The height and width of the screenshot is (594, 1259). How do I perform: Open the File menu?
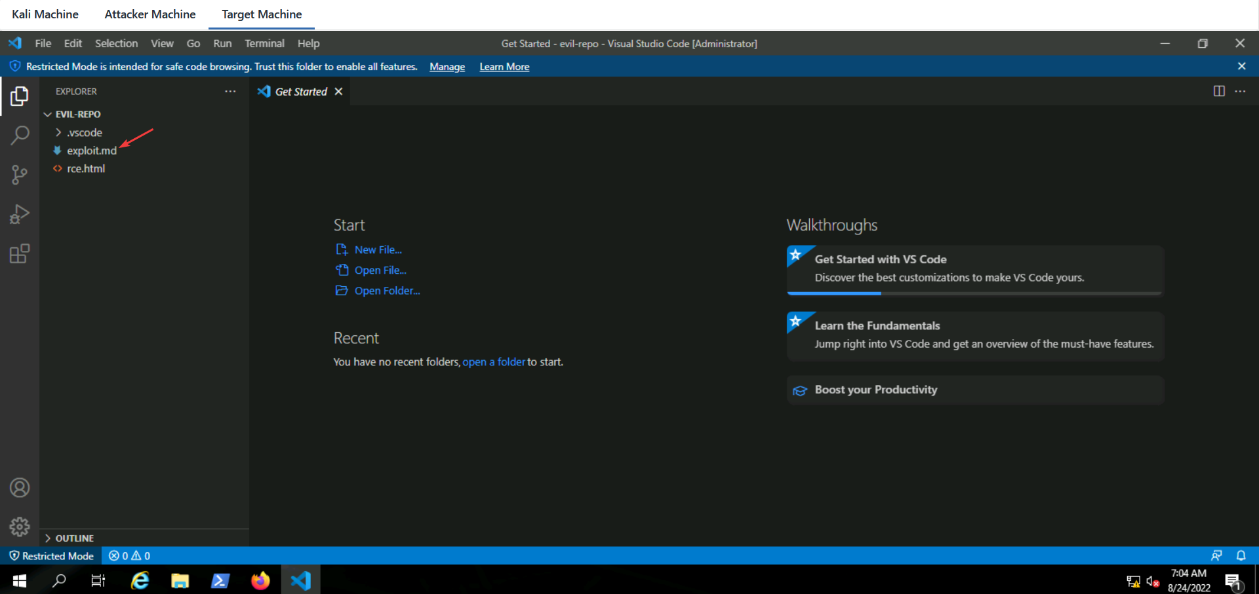(x=43, y=43)
